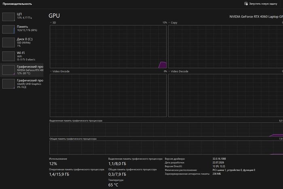The image size is (283, 189).
Task: Click driver version '32.0.16.1088'
Action: 219,159
